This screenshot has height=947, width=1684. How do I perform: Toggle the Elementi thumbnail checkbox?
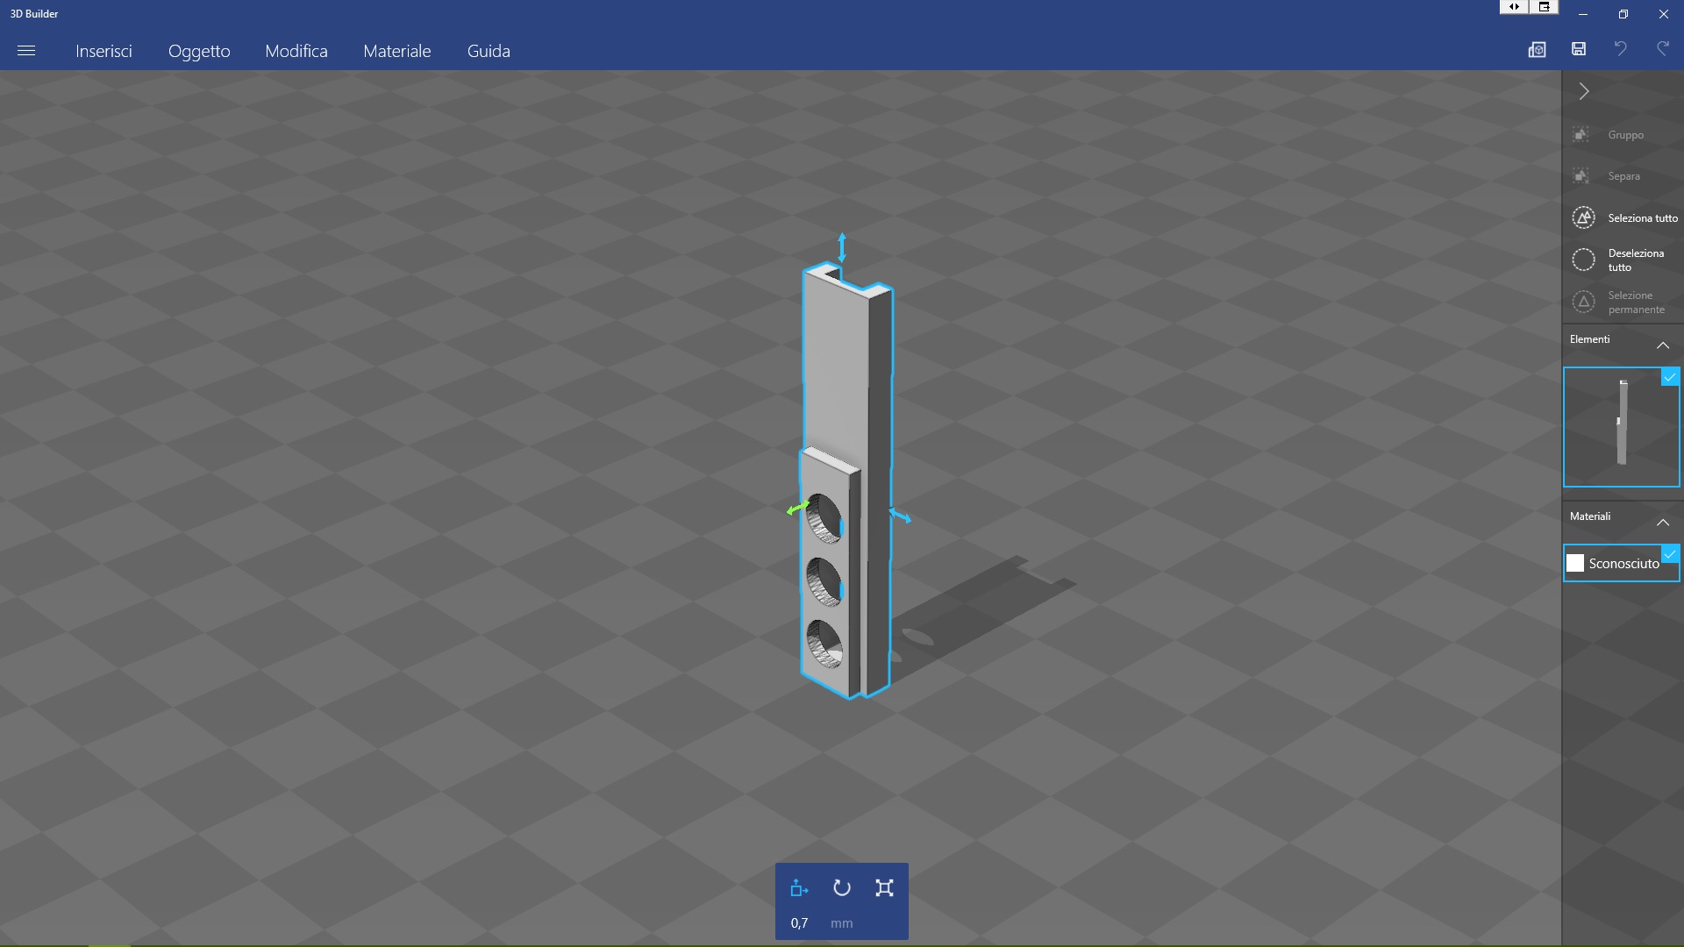(1670, 377)
